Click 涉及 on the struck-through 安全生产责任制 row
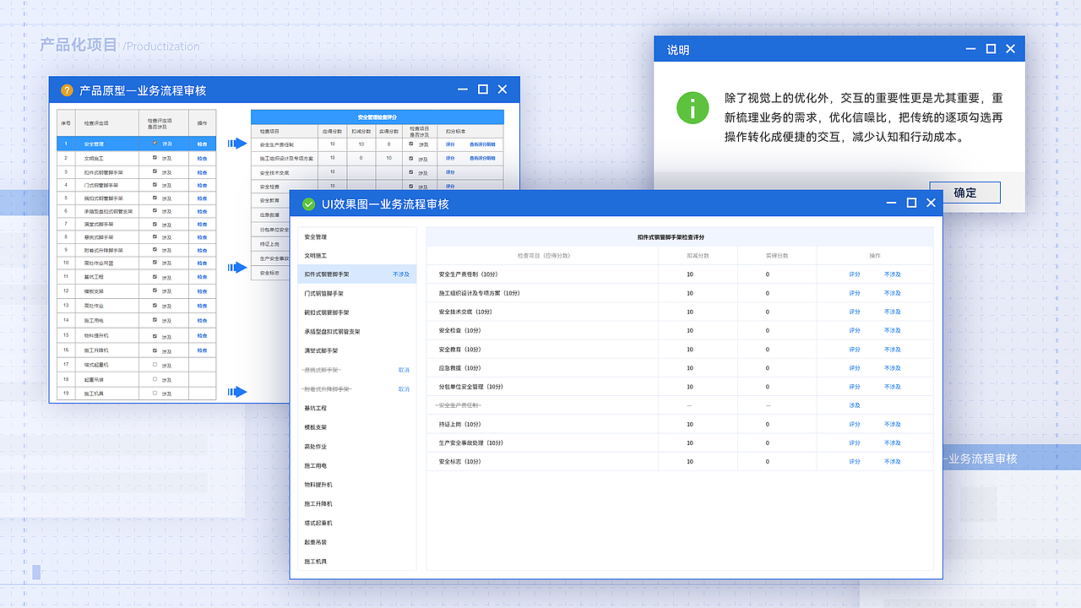Screen dimensions: 1081x608 [x=855, y=405]
